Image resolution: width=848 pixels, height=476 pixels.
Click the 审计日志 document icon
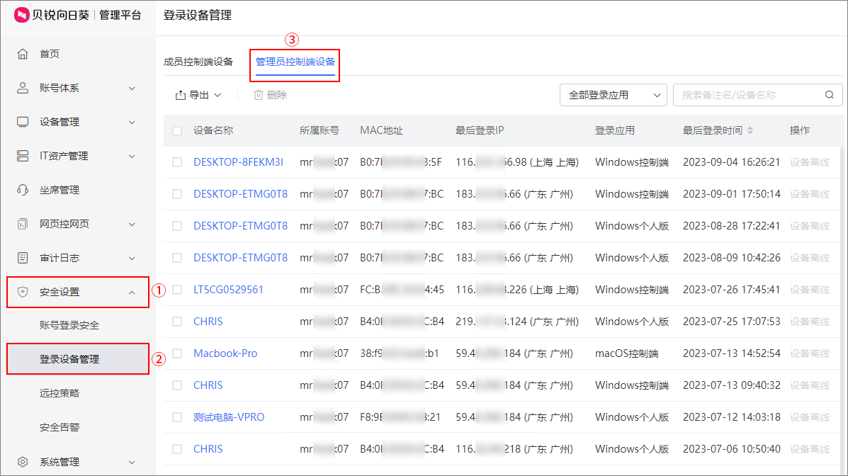click(23, 258)
